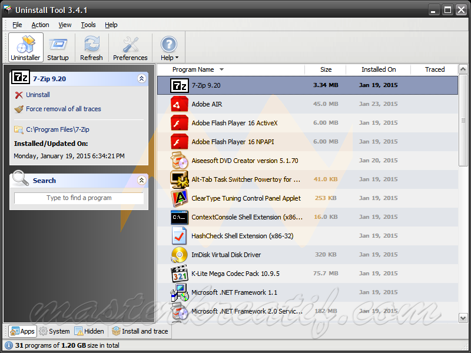This screenshot has width=471, height=353.
Task: Select Adobe Flash Player 16 ActiveX icon
Action: [x=180, y=123]
